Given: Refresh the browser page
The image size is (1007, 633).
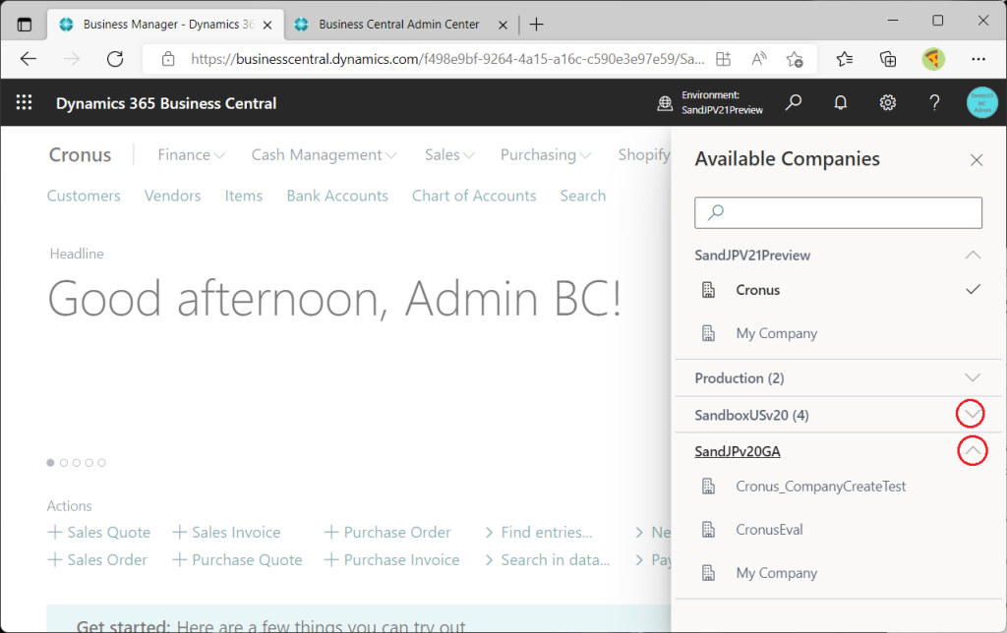Looking at the screenshot, I should pyautogui.click(x=115, y=59).
